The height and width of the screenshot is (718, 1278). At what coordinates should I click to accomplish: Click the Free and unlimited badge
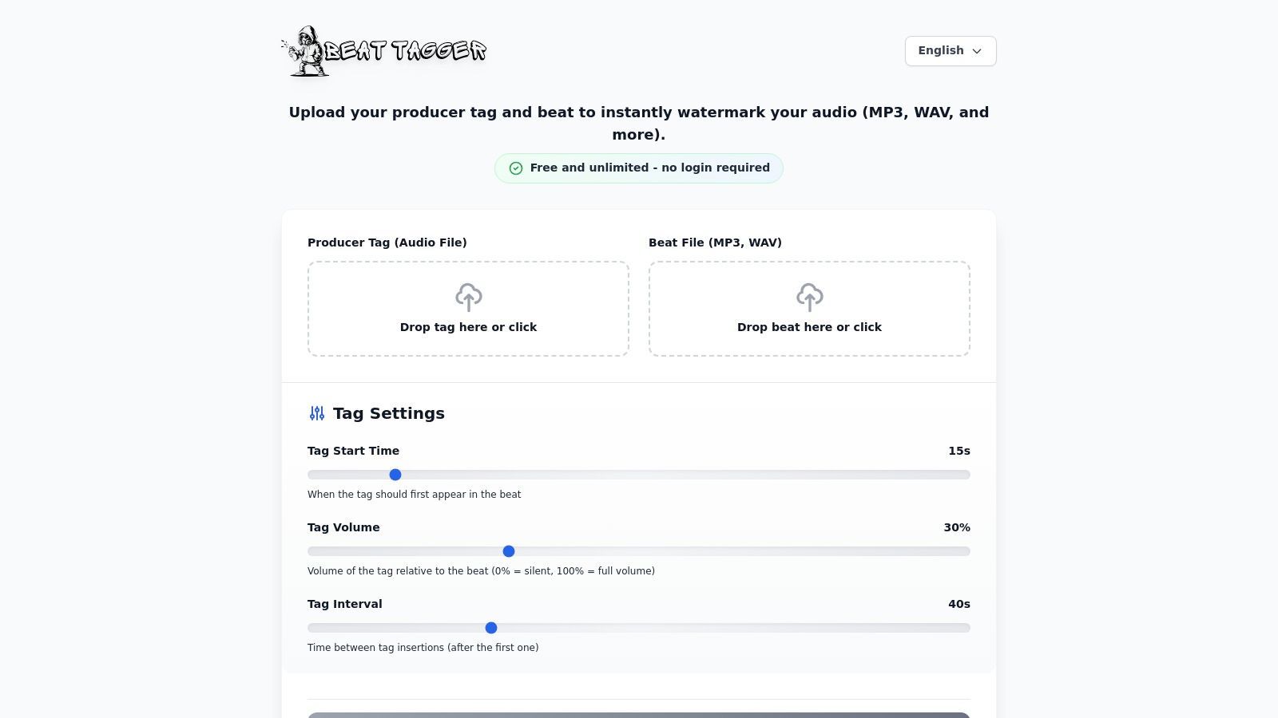tap(639, 168)
